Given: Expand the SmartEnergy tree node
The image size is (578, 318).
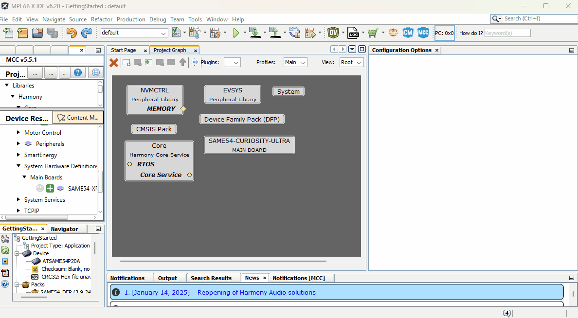Looking at the screenshot, I should coord(18,155).
